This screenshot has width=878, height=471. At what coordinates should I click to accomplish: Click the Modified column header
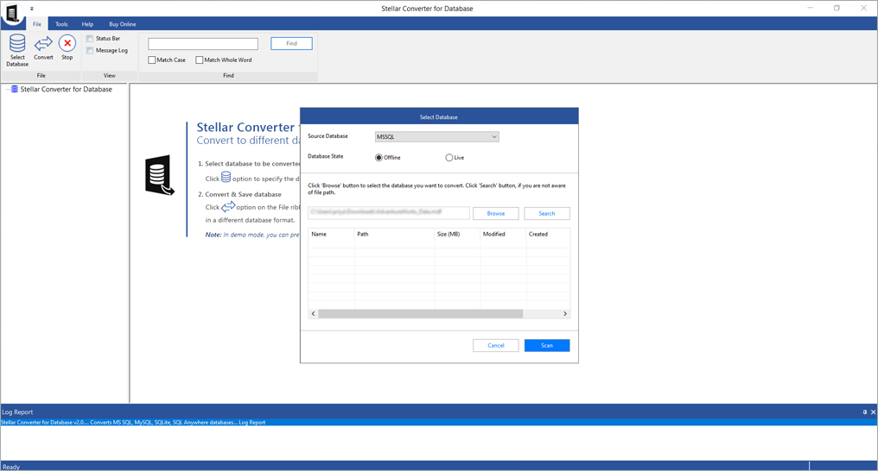(x=503, y=234)
